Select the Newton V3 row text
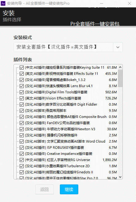This screenshot has height=202, width=136. pos(60,129)
